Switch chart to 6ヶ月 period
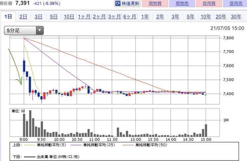Image resolution: width=247 pixels, height=161 pixels. (130, 16)
